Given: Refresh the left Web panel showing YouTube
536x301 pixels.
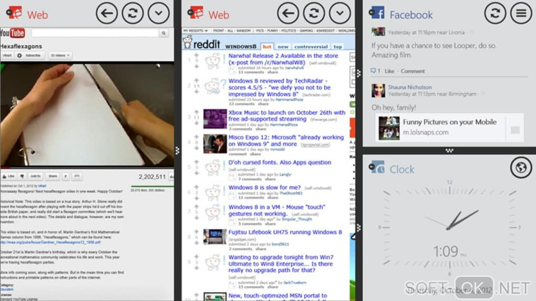Looking at the screenshot, I should coord(132,13).
